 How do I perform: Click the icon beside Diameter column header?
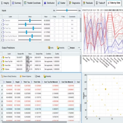pos(4,82)
